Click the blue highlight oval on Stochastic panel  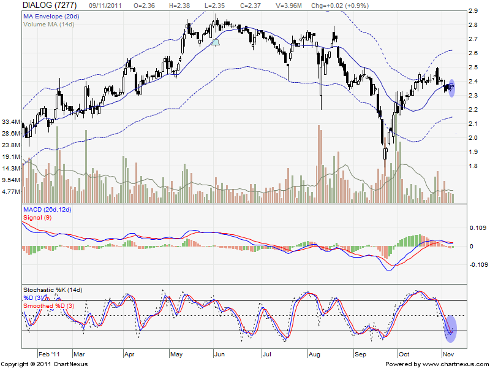[x=450, y=328]
